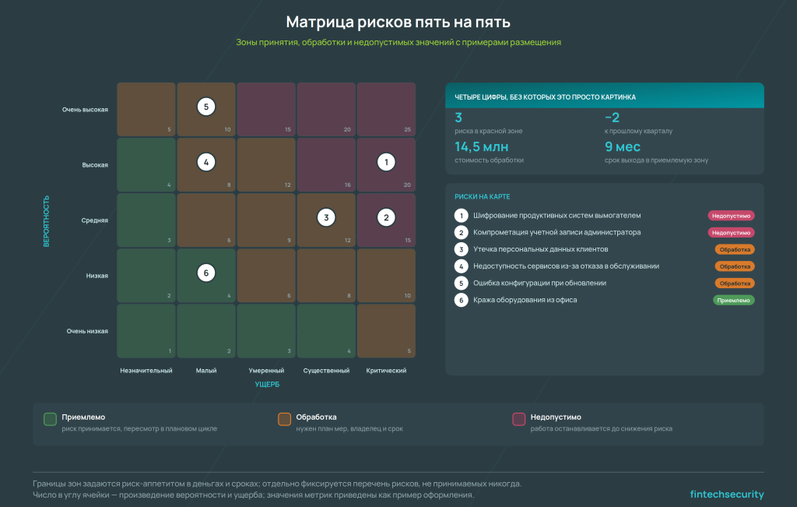Click the Высокая row label
Screen dimensions: 797x507
click(95, 165)
